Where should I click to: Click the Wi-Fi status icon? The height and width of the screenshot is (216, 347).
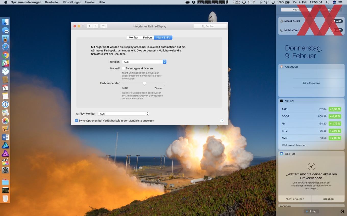point(266,2)
